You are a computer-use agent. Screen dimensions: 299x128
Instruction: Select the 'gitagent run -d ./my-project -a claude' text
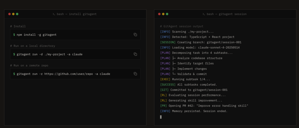(50, 54)
